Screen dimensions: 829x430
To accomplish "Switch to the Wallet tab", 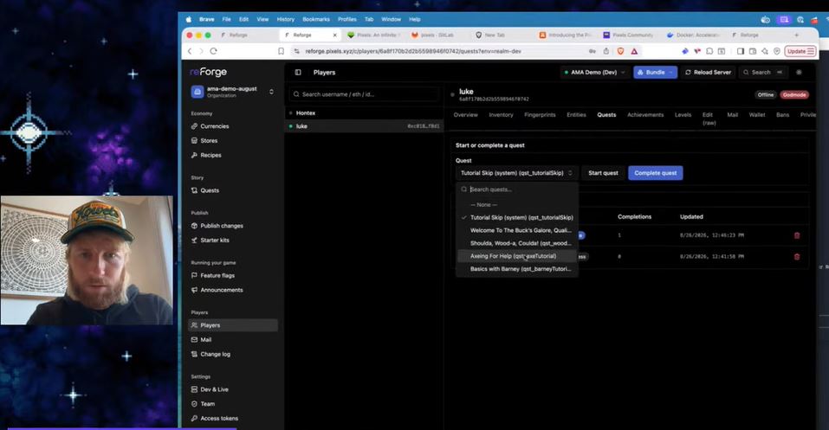I will click(x=756, y=114).
